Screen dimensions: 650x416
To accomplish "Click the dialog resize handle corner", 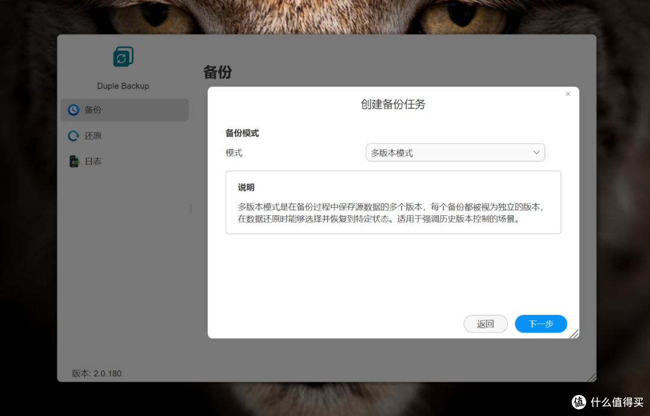I will 574,334.
